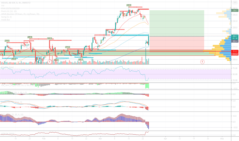The height and width of the screenshot is (141, 239).
Task: Click the future earnings E marker near late April
Action: tap(202, 62)
